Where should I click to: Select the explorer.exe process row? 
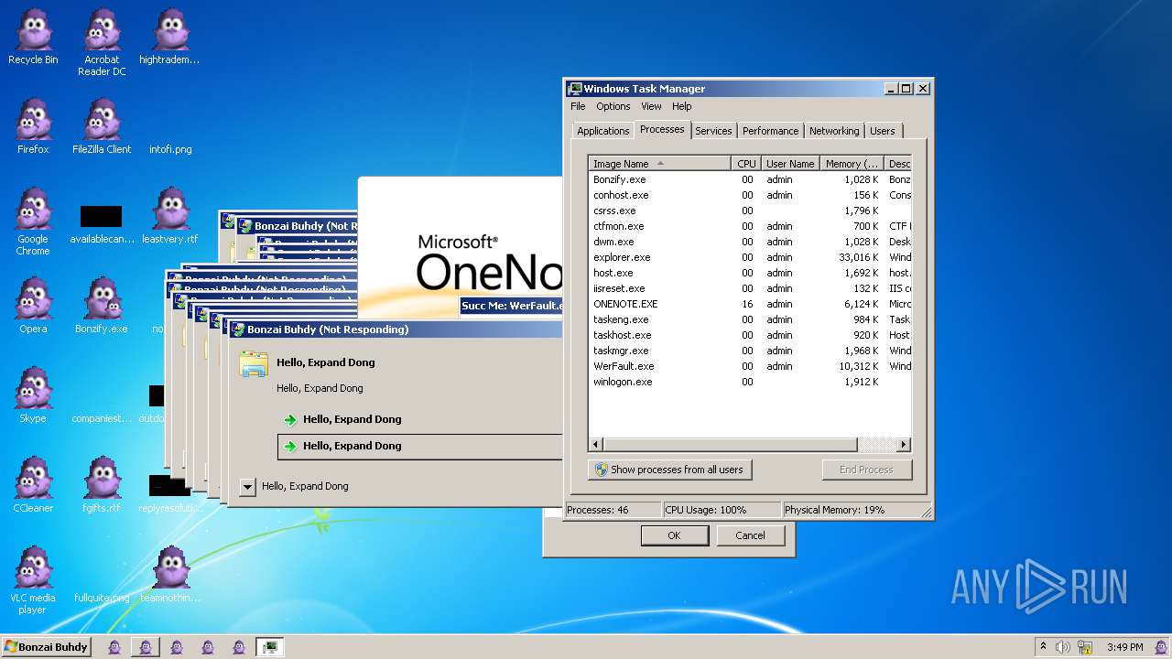tap(750, 257)
